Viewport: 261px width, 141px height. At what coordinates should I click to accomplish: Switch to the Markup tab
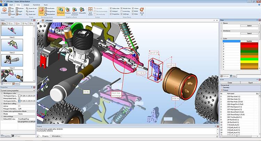point(225,76)
